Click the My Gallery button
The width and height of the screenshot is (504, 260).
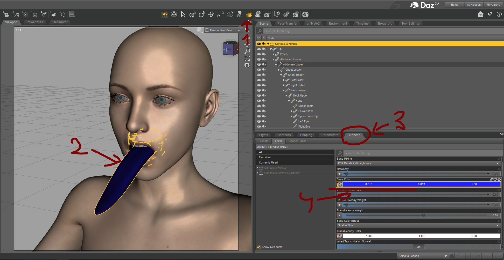493,5
